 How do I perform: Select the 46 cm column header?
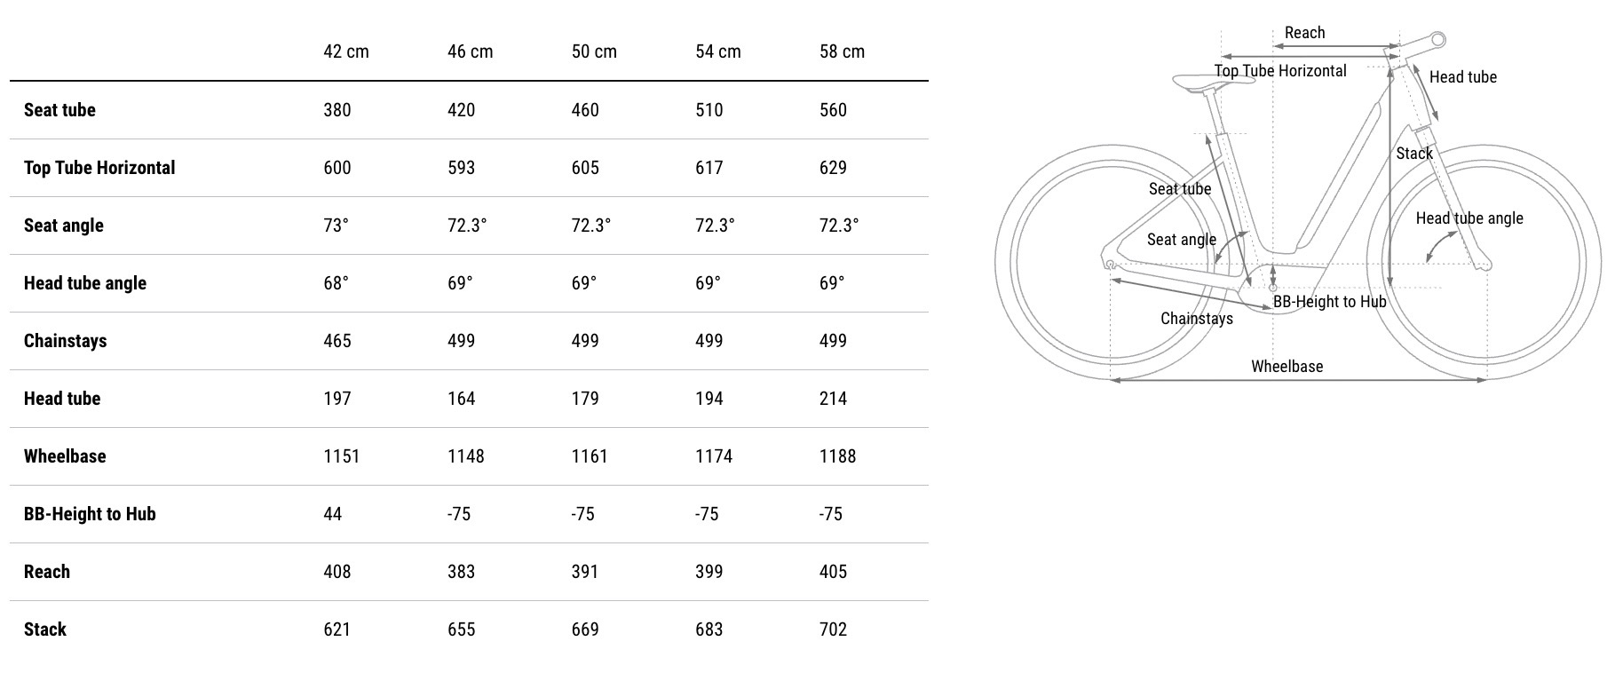pyautogui.click(x=470, y=51)
